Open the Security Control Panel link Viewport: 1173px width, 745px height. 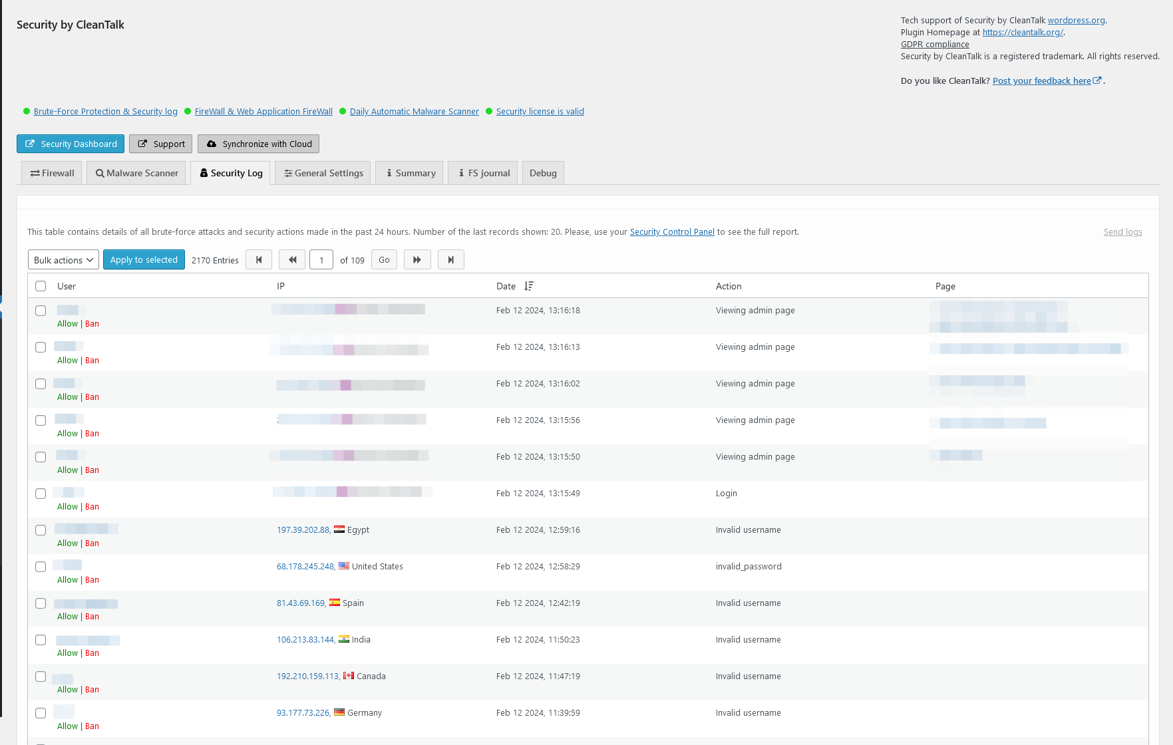(x=672, y=231)
